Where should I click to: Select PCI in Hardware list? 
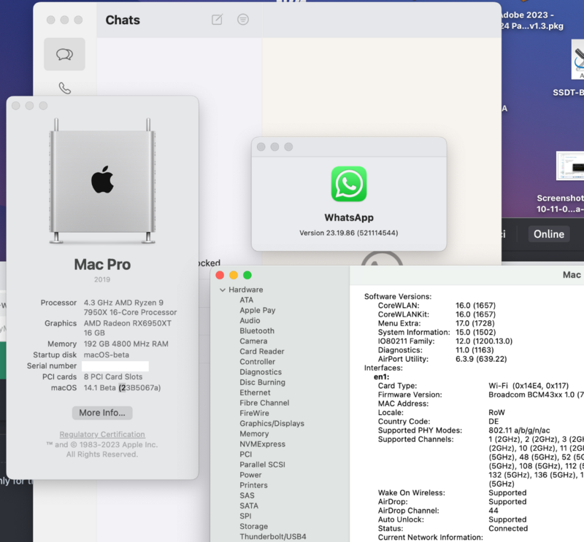coord(246,454)
